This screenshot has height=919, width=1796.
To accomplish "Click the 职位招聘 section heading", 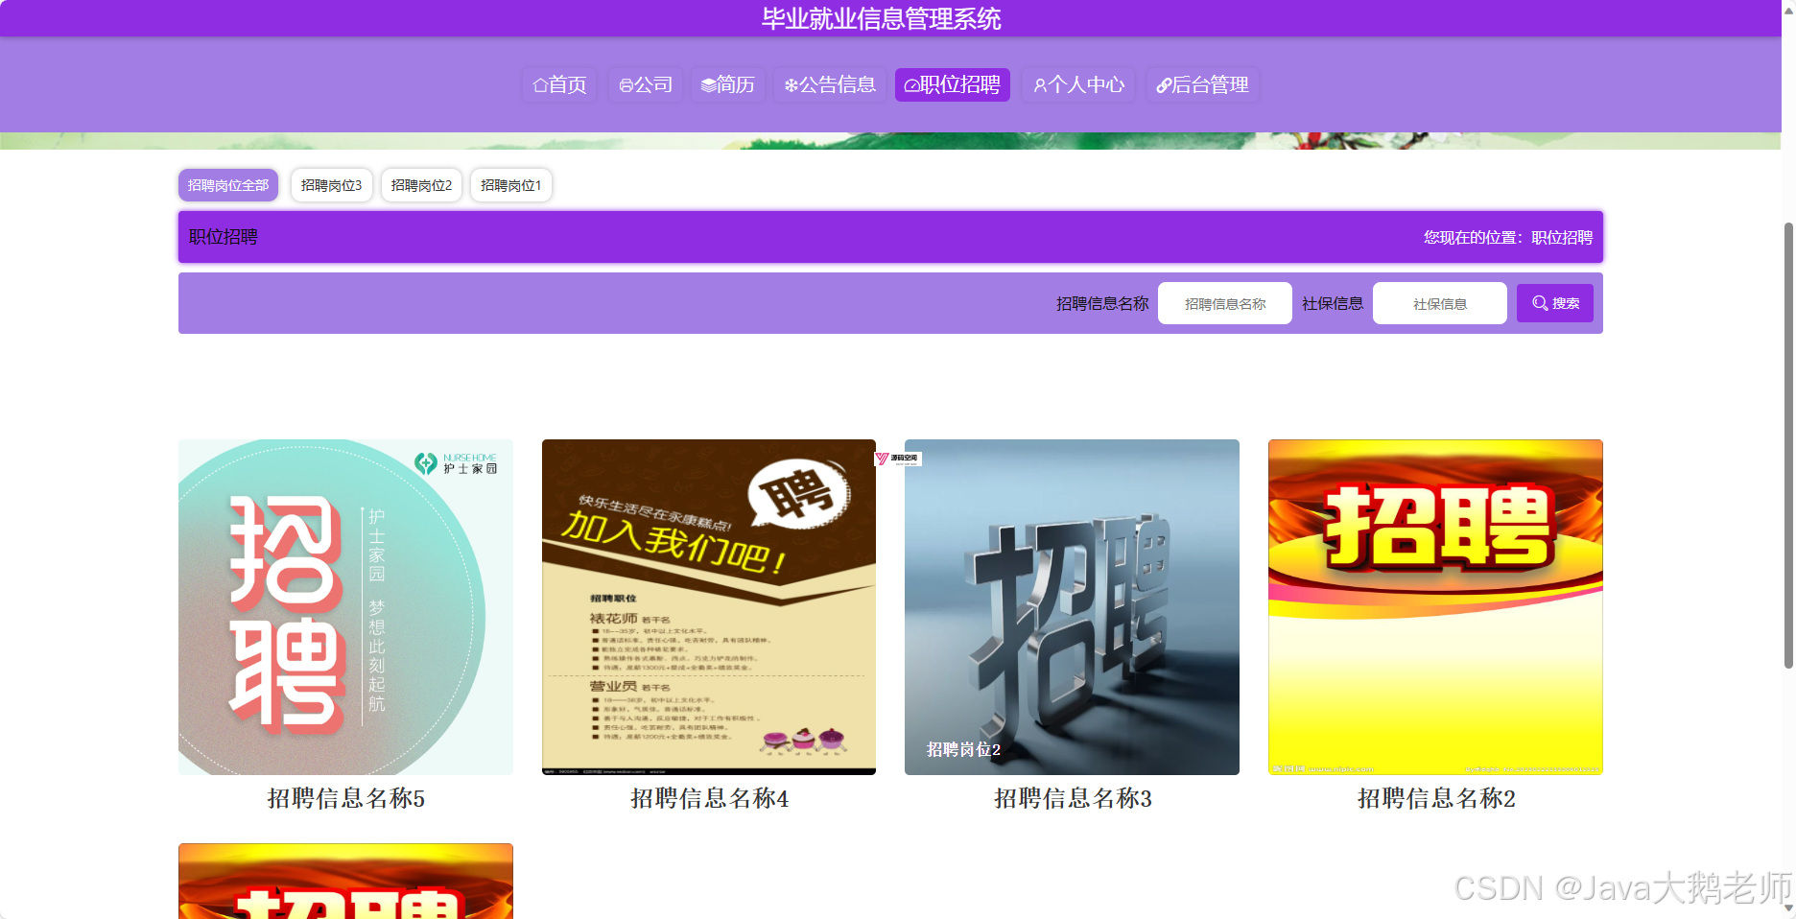I will (x=223, y=237).
